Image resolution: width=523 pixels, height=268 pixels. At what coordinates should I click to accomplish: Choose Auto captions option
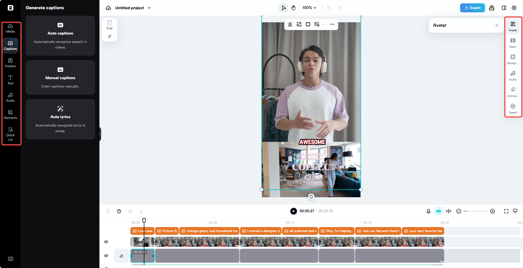pos(60,36)
